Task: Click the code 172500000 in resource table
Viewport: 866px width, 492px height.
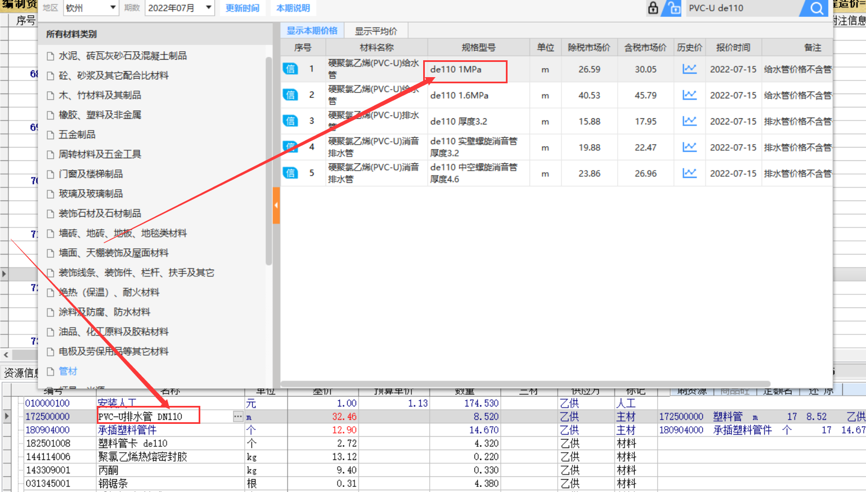Action: point(47,417)
